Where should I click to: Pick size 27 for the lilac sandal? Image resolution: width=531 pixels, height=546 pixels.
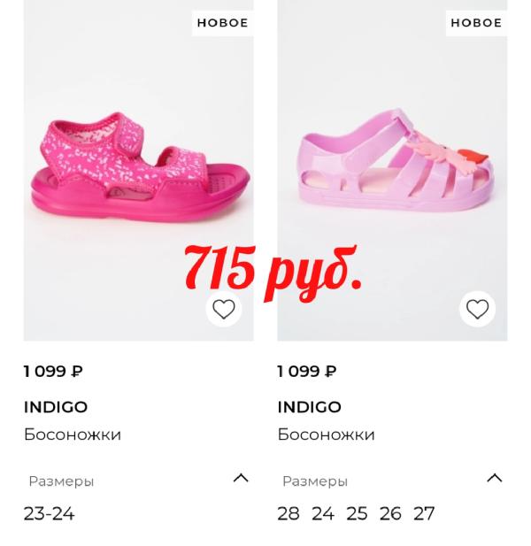424,513
